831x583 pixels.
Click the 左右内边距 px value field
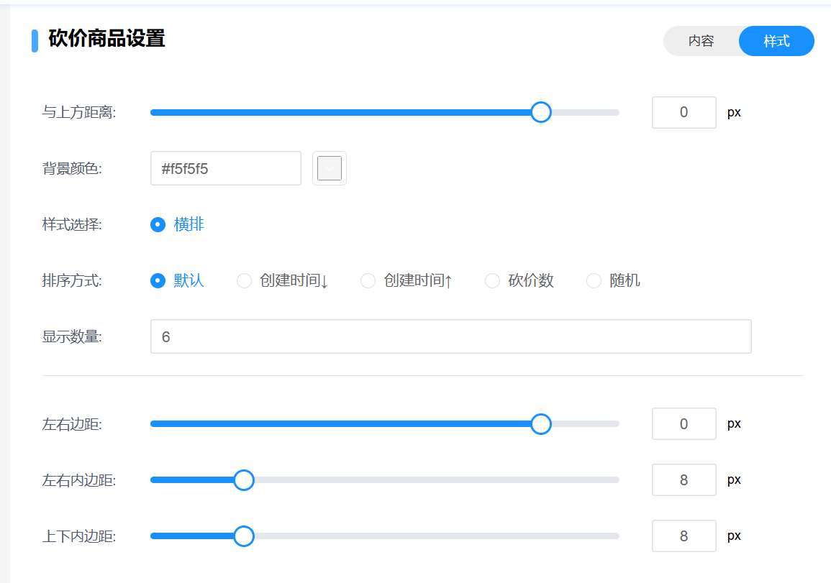pyautogui.click(x=684, y=480)
